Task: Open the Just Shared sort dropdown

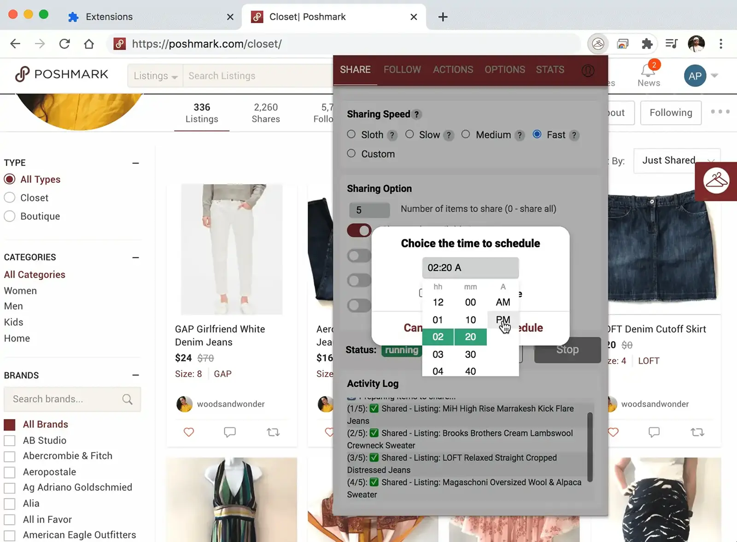Action: pos(677,160)
